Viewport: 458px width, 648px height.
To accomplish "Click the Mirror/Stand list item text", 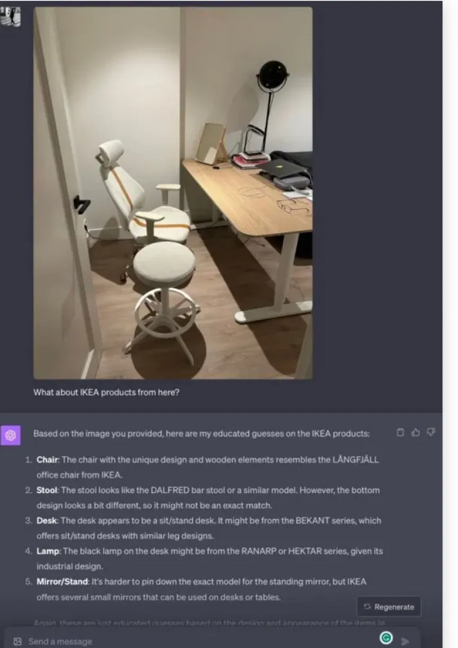I will click(201, 589).
